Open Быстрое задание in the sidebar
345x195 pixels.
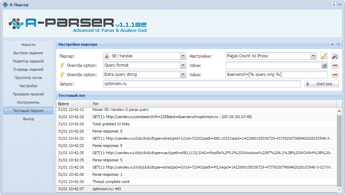[x=28, y=53]
